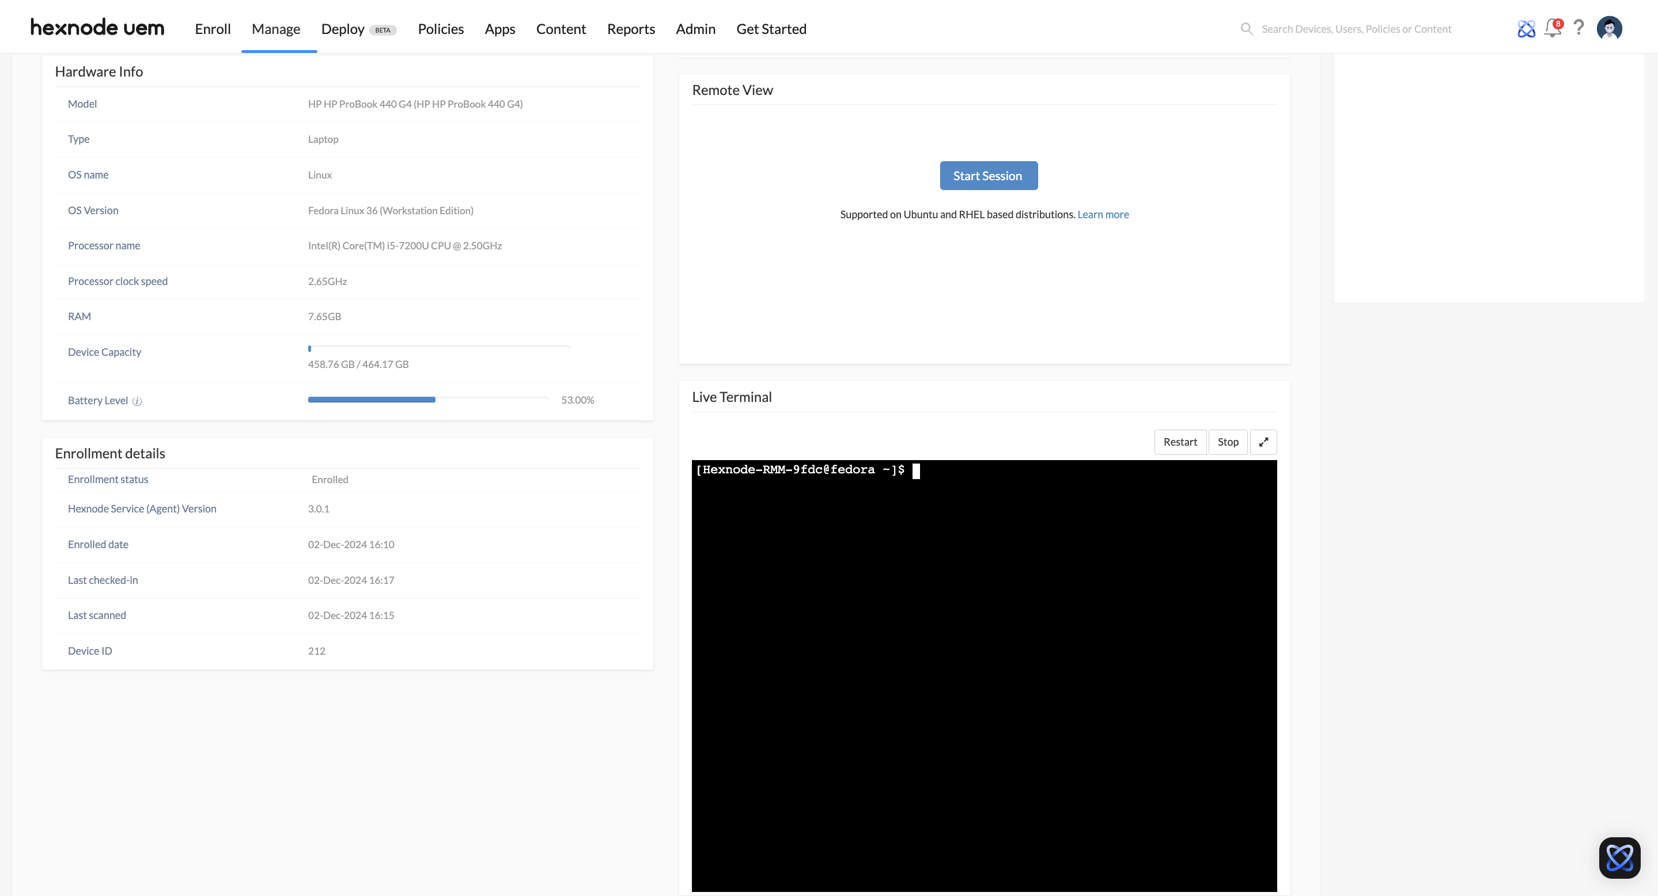
Task: Open the Hexnode Genie icon in header
Action: coord(1526,29)
